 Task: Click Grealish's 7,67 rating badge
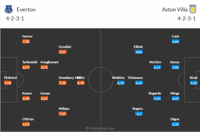[63, 52]
